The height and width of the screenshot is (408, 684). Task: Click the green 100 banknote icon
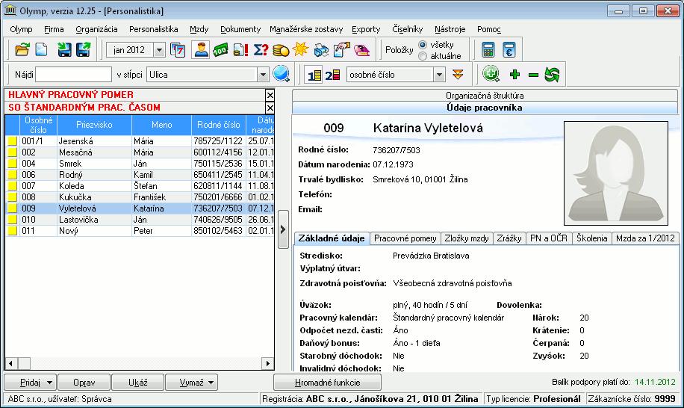point(220,50)
